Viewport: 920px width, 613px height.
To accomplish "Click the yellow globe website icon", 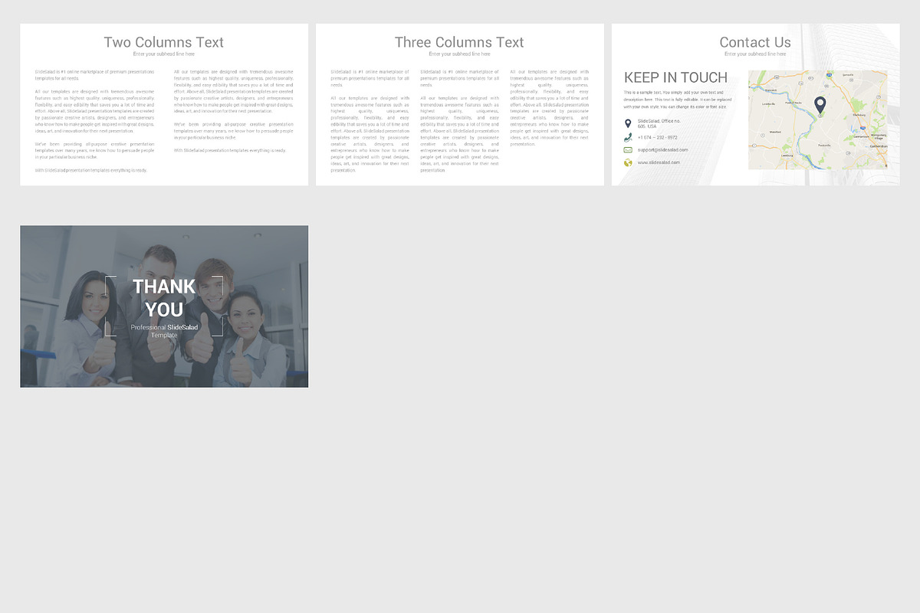I will click(x=628, y=162).
